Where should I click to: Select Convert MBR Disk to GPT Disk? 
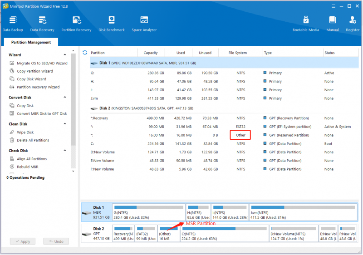[x=38, y=113]
